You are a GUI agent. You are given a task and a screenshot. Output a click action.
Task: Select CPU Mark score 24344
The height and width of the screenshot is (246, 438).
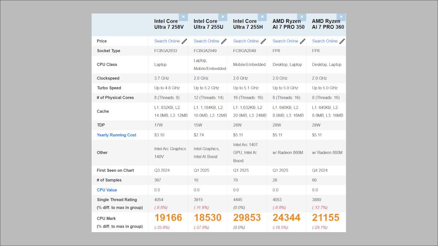[287, 218]
